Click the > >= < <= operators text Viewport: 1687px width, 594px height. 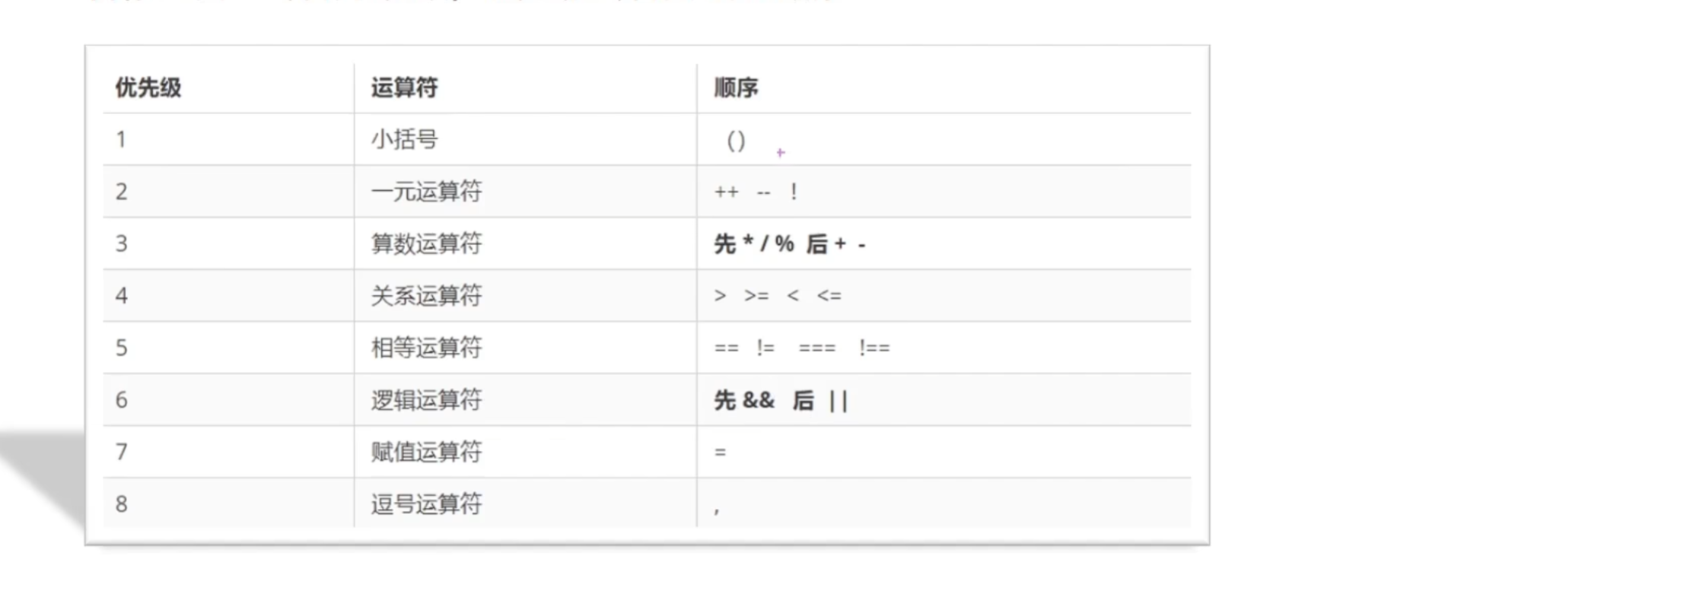(x=778, y=296)
